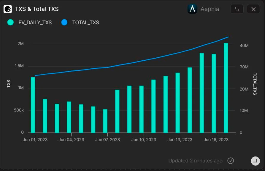Click the 1M label on the left axis
The height and width of the screenshot is (171, 265).
pyautogui.click(x=21, y=88)
